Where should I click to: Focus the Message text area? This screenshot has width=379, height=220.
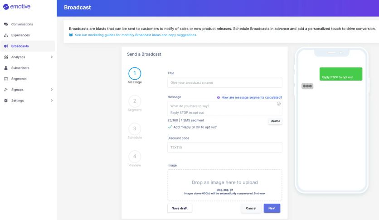pos(225,109)
